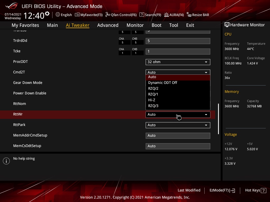Select the Tcke setting label

click(x=17, y=51)
